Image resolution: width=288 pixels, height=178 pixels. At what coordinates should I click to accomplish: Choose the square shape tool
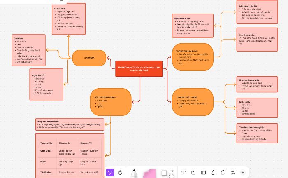[x=164, y=173]
